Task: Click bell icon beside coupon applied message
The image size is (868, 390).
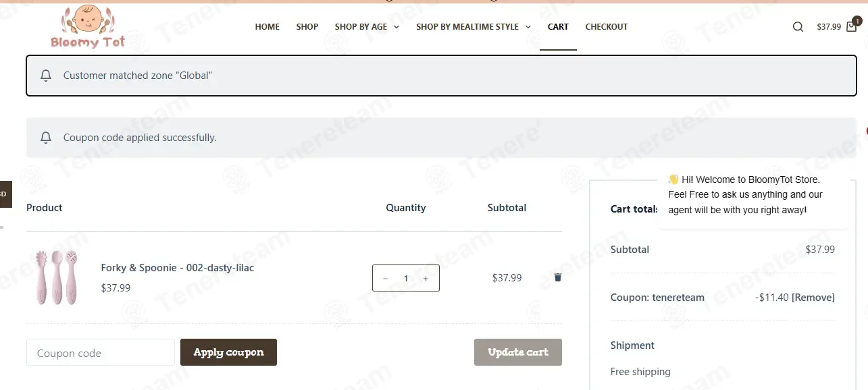Action: 46,138
